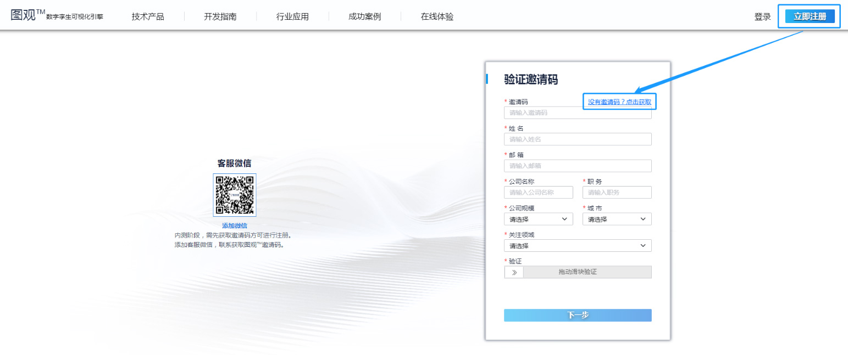Click the customer service WeChat QR code
848x355 pixels.
[x=235, y=195]
